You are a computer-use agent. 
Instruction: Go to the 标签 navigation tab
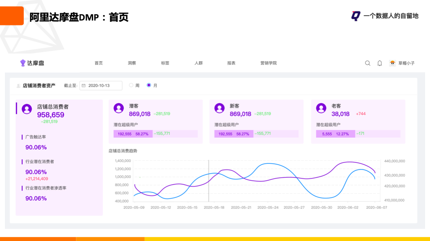pyautogui.click(x=165, y=63)
